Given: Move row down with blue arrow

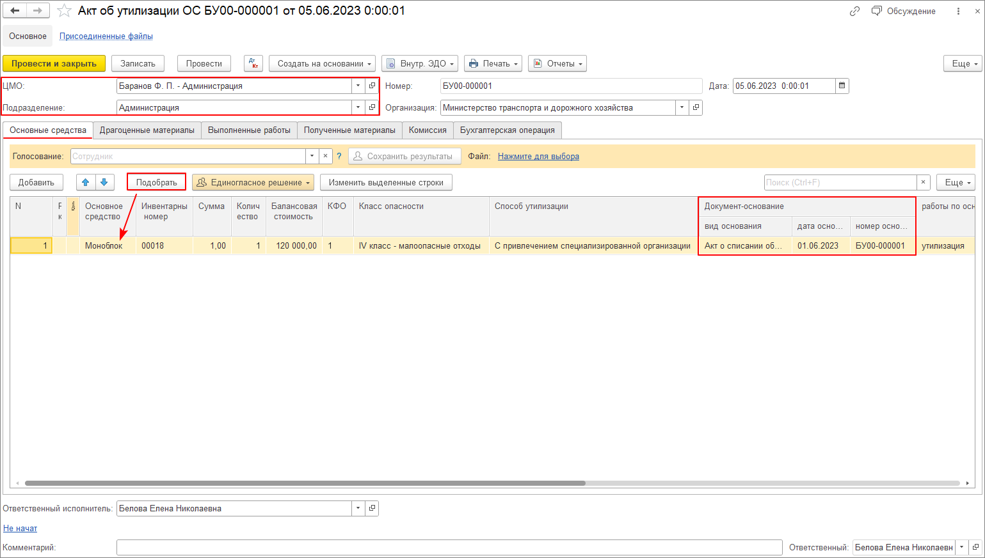Looking at the screenshot, I should pyautogui.click(x=104, y=182).
